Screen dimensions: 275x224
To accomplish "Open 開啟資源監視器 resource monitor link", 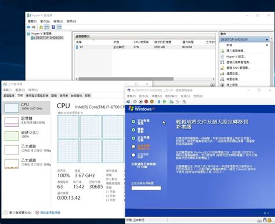I will (x=50, y=212).
